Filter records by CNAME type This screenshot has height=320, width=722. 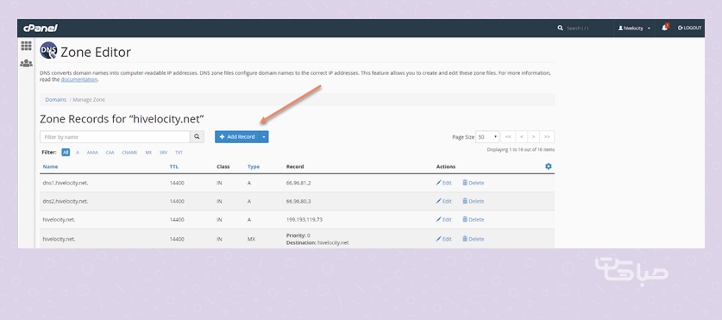click(130, 153)
